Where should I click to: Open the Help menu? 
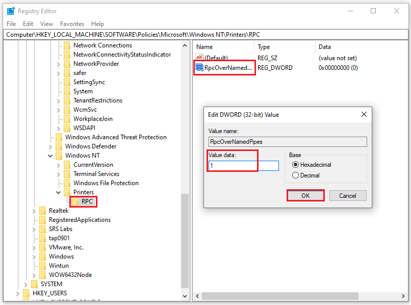(97, 24)
